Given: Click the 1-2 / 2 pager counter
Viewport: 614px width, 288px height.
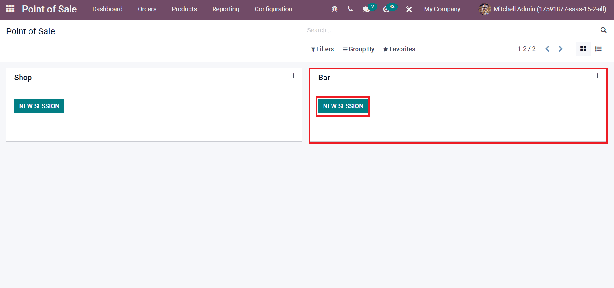Looking at the screenshot, I should click(526, 49).
